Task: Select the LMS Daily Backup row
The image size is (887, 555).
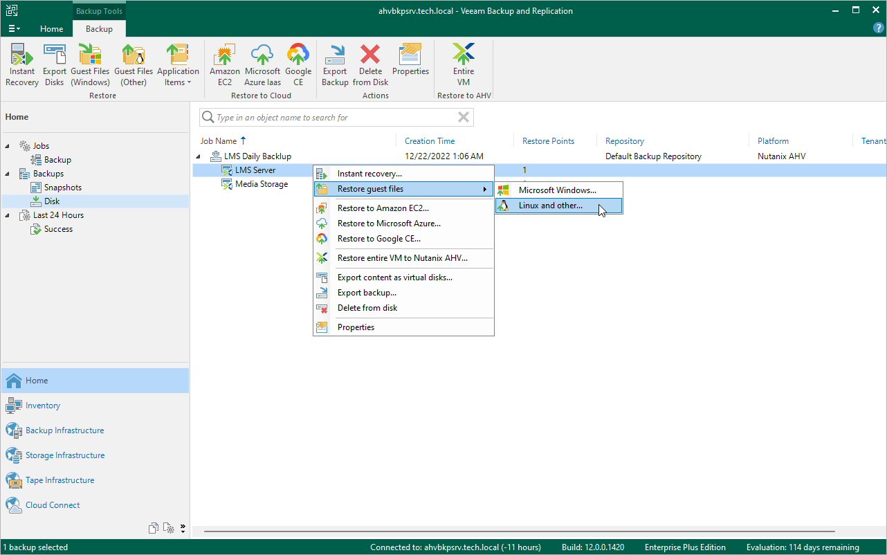Action: click(x=540, y=156)
